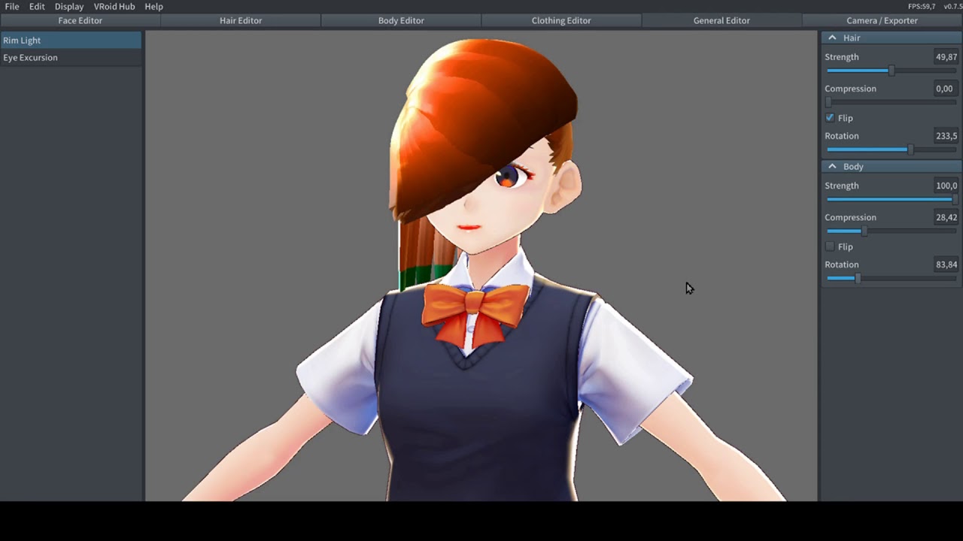Click the Hair Strength slider handle
963x541 pixels.
click(892, 71)
